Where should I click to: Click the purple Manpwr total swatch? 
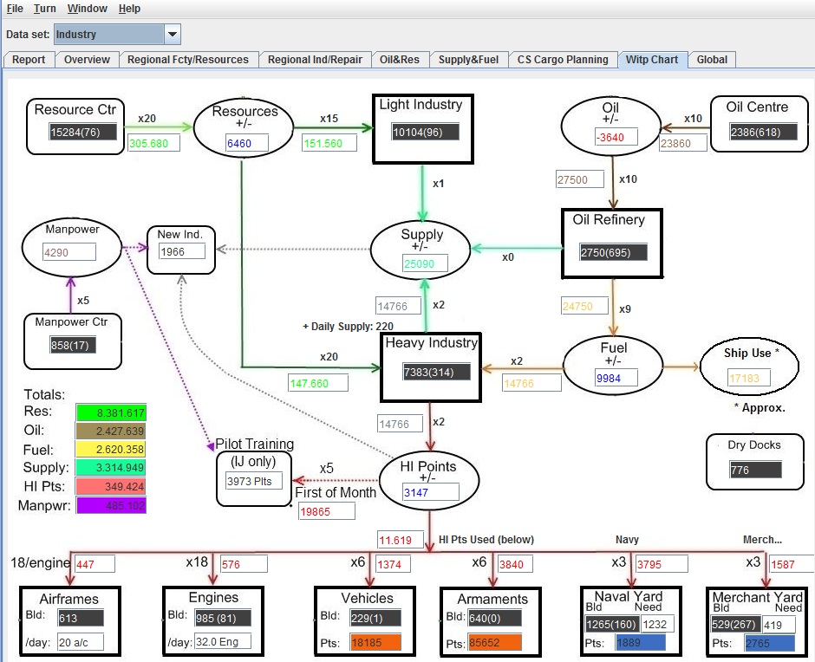point(111,505)
